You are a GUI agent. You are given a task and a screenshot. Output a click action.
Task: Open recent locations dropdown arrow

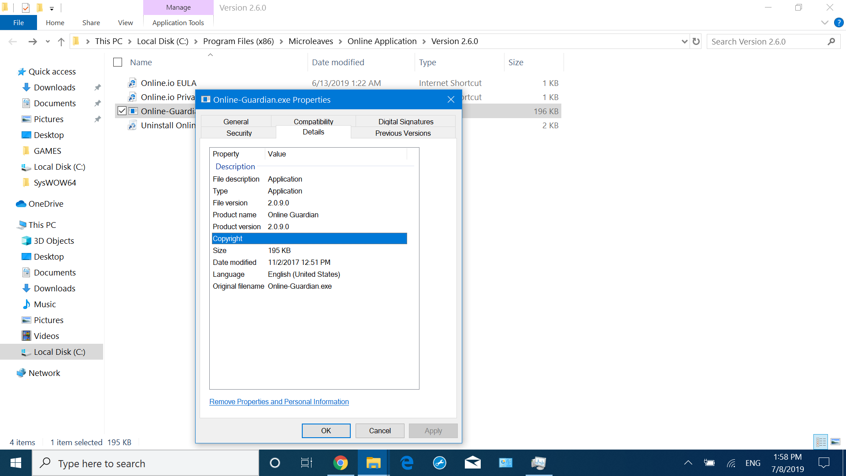click(x=48, y=41)
